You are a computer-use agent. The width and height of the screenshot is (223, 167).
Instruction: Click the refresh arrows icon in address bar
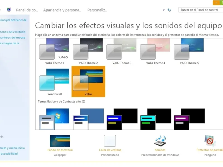[169, 10]
